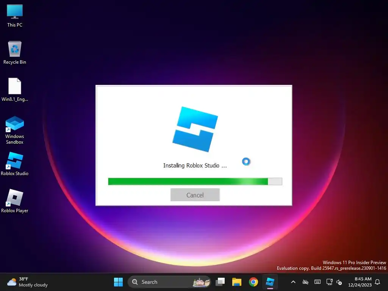Click the search highlight illustration in the Search box
This screenshot has width=388, height=291.
(x=202, y=282)
